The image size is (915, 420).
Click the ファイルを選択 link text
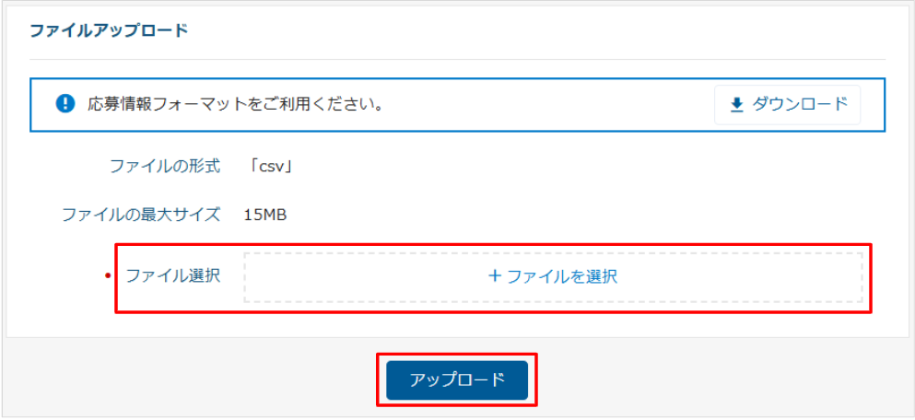(x=561, y=275)
